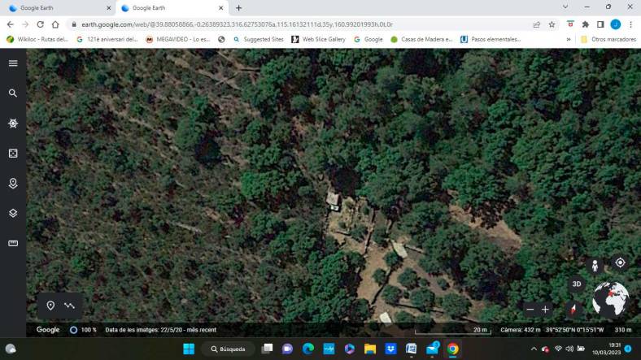Open the Google Earth hamburger menu
The width and height of the screenshot is (641, 360).
[13, 63]
